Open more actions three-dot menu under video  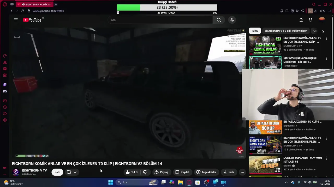(x=242, y=172)
